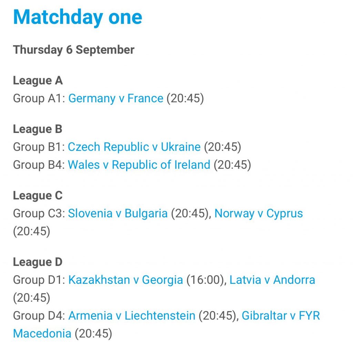Open the Latvia v Andorra match link
Image resolution: width=353 pixels, height=350 pixels.
[x=272, y=280]
